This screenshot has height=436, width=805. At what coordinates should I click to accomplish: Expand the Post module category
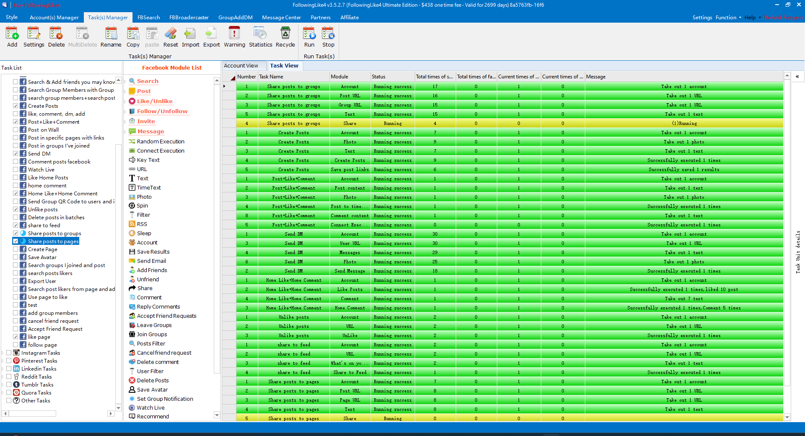click(x=125, y=91)
